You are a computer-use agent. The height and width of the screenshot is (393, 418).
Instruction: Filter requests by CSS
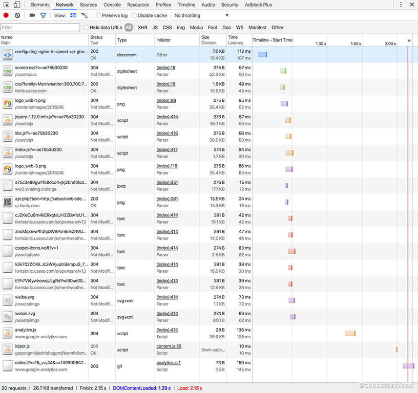coord(167,28)
